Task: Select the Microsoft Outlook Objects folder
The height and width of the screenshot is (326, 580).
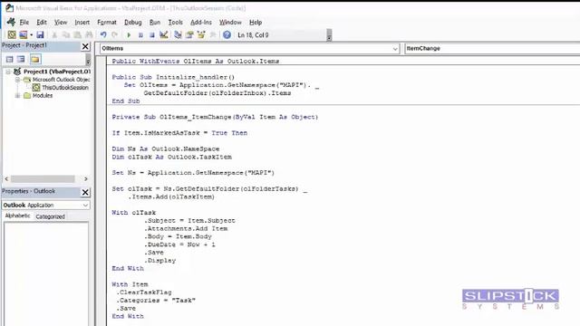Action: pos(61,80)
